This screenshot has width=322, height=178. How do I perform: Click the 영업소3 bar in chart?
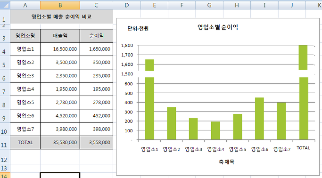pos(193,129)
